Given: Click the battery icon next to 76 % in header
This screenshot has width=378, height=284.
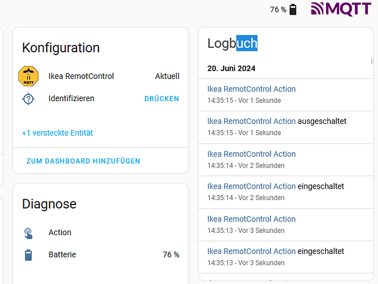Looking at the screenshot, I should [x=293, y=10].
